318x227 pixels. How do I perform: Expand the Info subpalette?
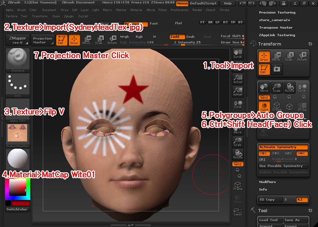263,189
